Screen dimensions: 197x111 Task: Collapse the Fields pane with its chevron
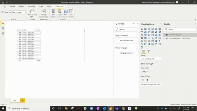click(195, 24)
